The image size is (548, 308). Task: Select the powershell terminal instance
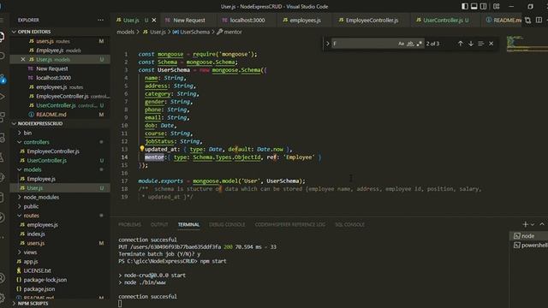click(x=529, y=246)
